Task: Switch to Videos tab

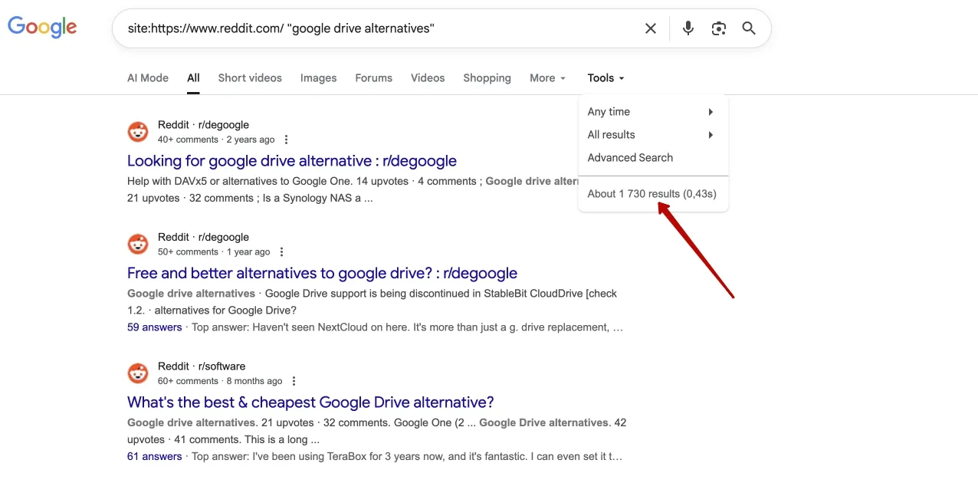Action: [428, 78]
